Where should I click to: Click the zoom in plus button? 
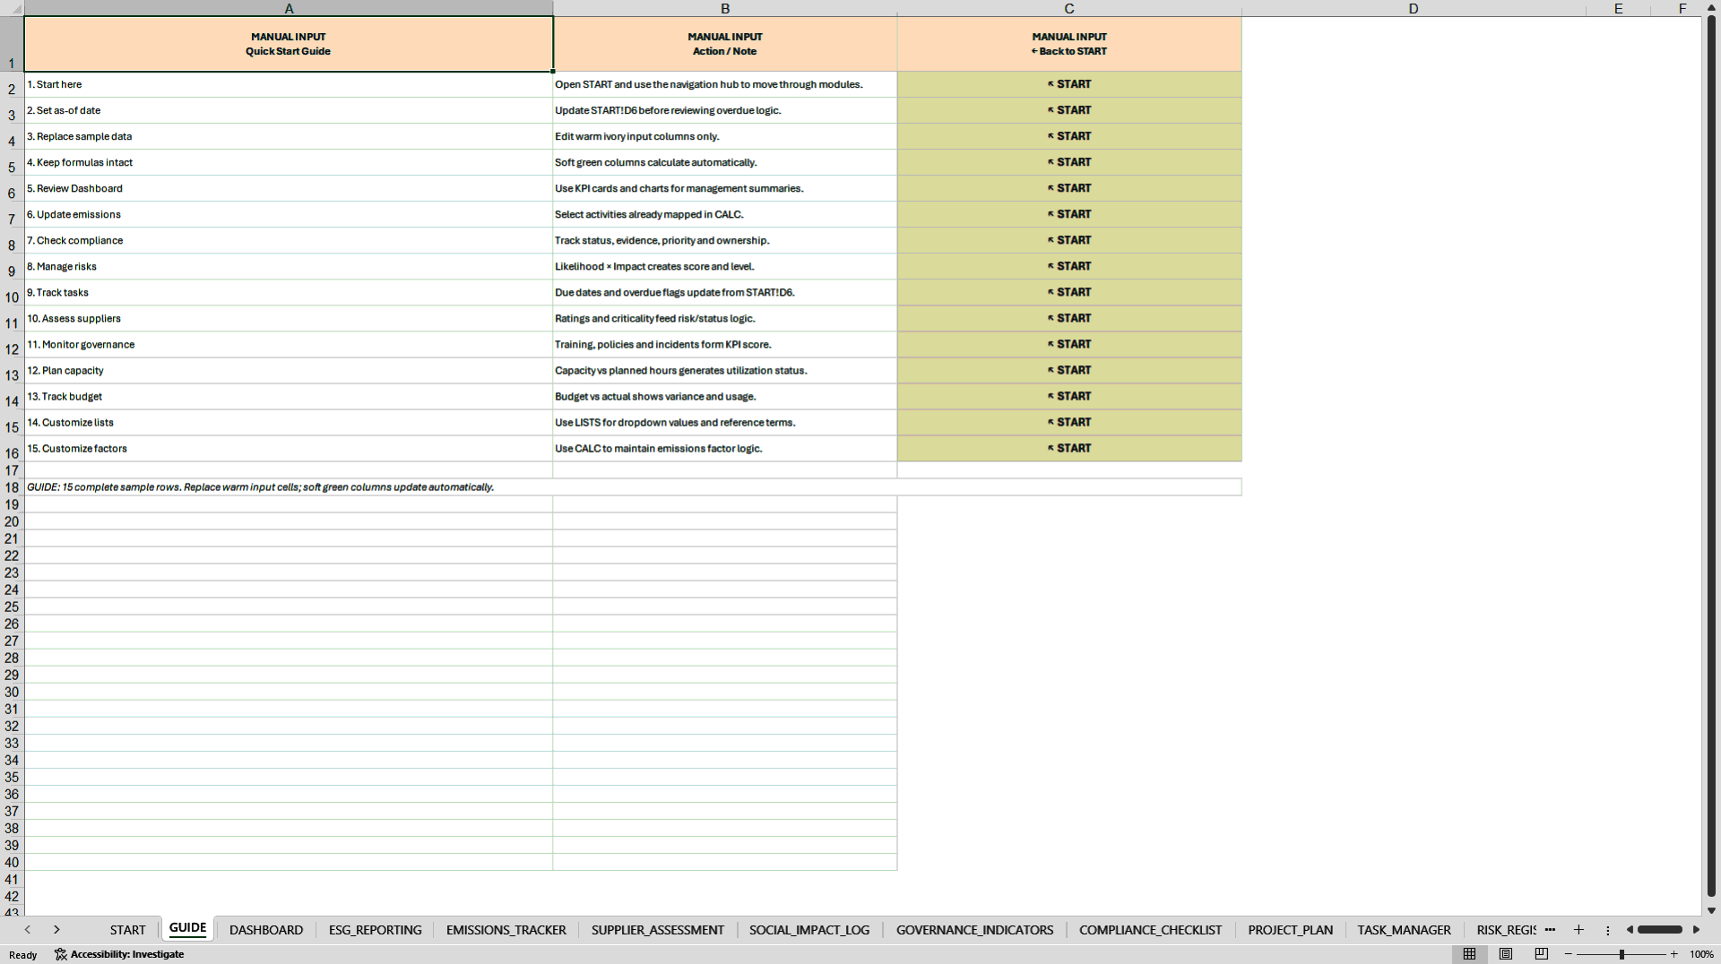[x=1673, y=954]
